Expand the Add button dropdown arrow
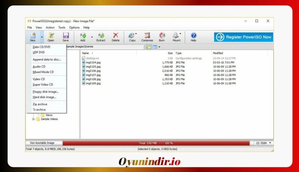 [92, 37]
